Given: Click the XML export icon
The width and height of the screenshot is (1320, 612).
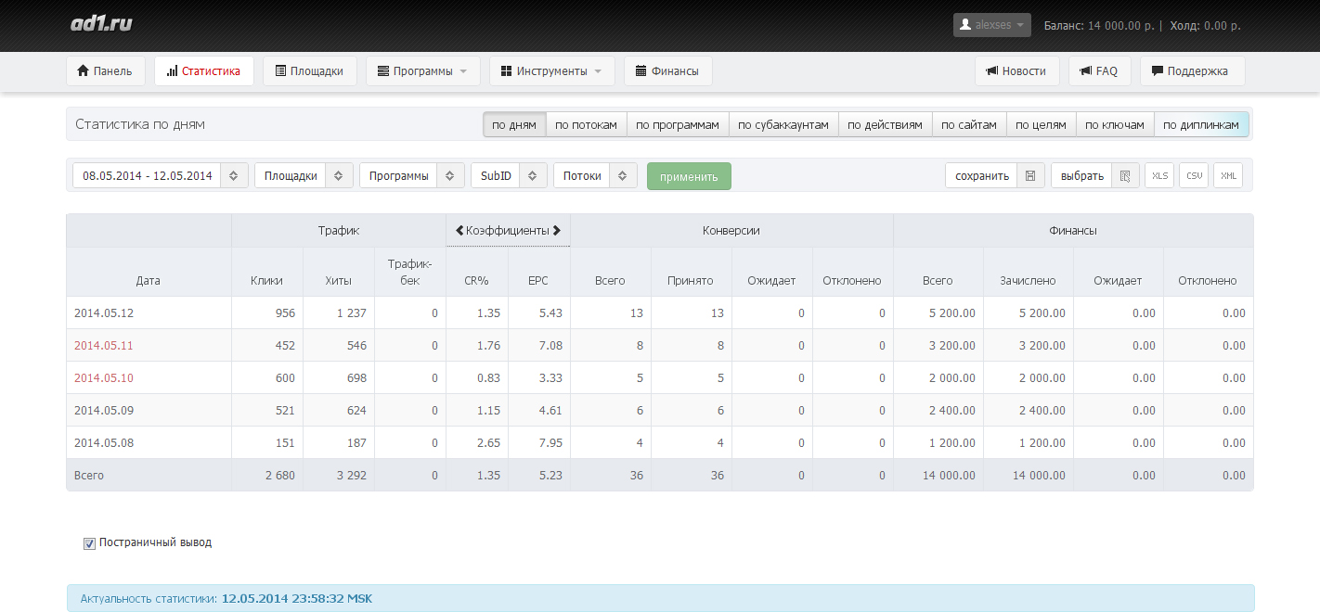Looking at the screenshot, I should [x=1228, y=176].
